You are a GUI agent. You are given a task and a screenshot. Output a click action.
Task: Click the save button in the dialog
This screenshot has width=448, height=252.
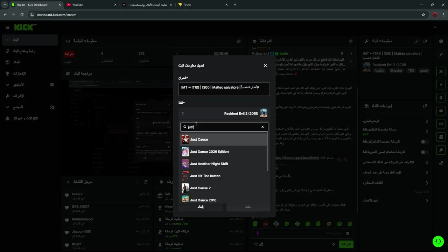pyautogui.click(x=248, y=207)
